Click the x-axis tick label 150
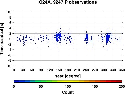 pos(59,70)
